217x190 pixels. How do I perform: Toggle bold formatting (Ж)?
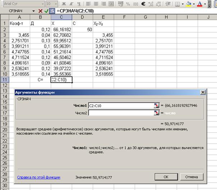pyautogui.click(x=64, y=4)
